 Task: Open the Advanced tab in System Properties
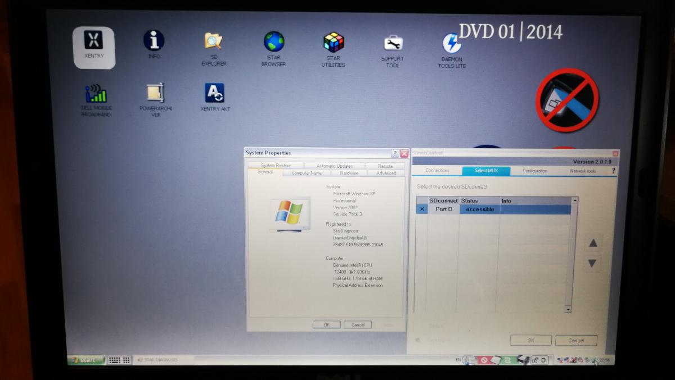click(x=386, y=173)
